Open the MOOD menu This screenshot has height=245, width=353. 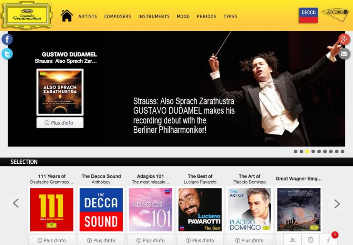click(x=183, y=17)
